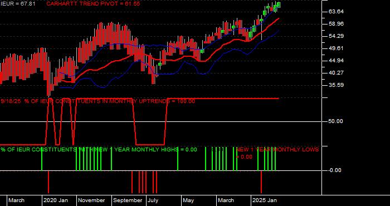
Task: Click the 44.94 price axis value
Action: click(336, 61)
